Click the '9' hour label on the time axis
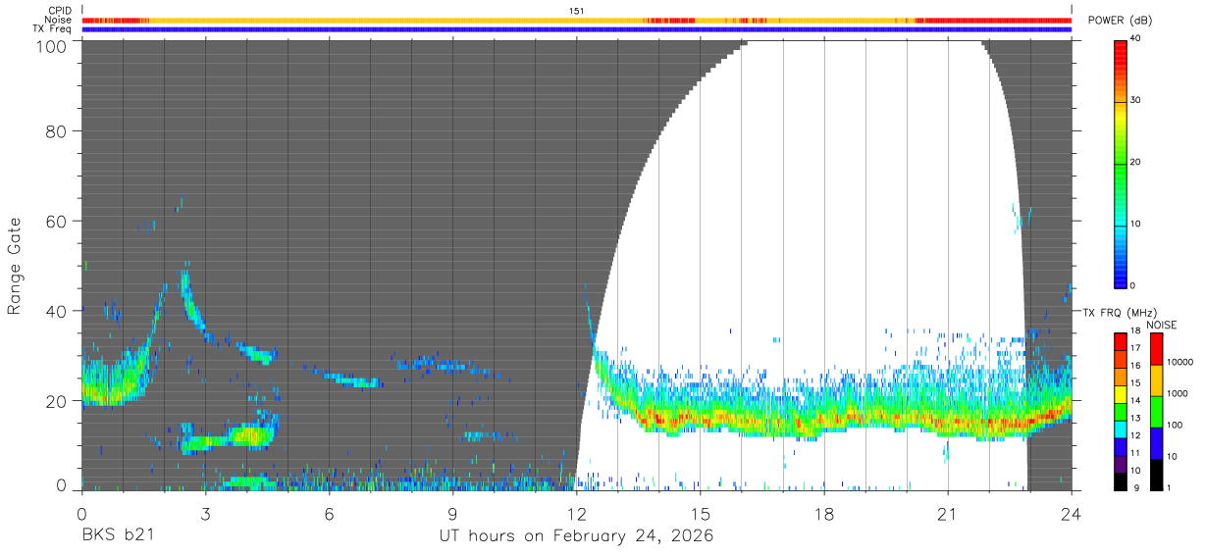1205x556 pixels. click(x=452, y=514)
